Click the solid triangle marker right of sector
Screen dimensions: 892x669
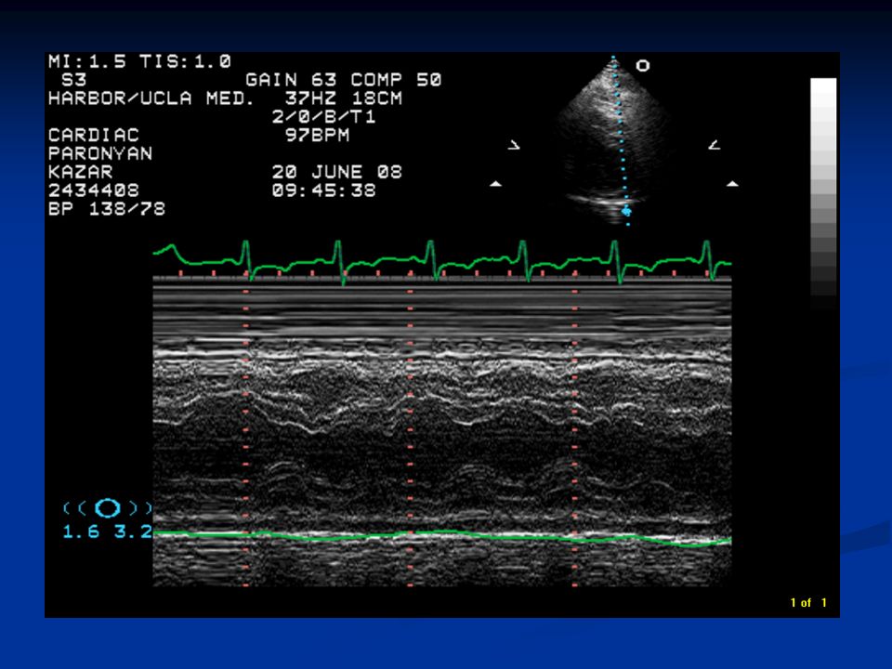[x=733, y=184]
